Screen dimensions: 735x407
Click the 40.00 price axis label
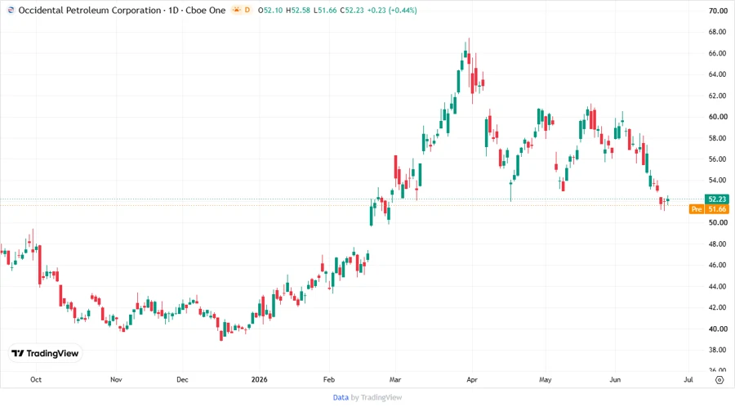coord(718,329)
